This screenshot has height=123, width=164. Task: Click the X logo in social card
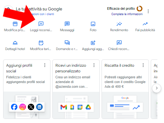(31, 107)
